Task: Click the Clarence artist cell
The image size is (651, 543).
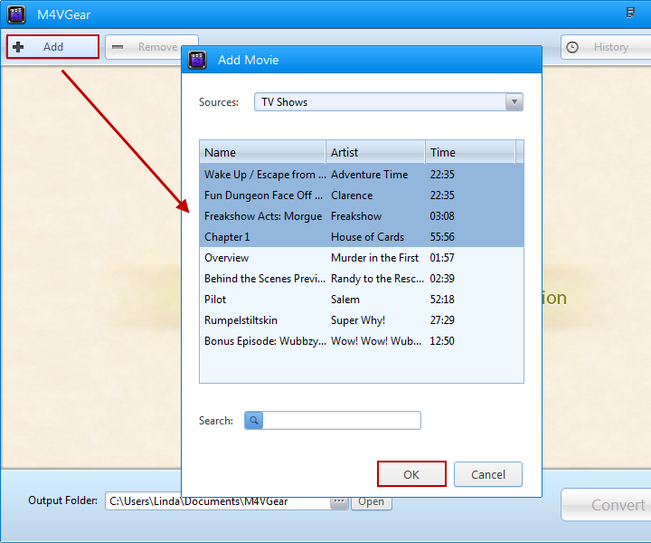Action: pyautogui.click(x=352, y=195)
